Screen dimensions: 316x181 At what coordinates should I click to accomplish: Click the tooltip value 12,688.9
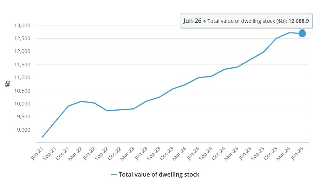299,21
